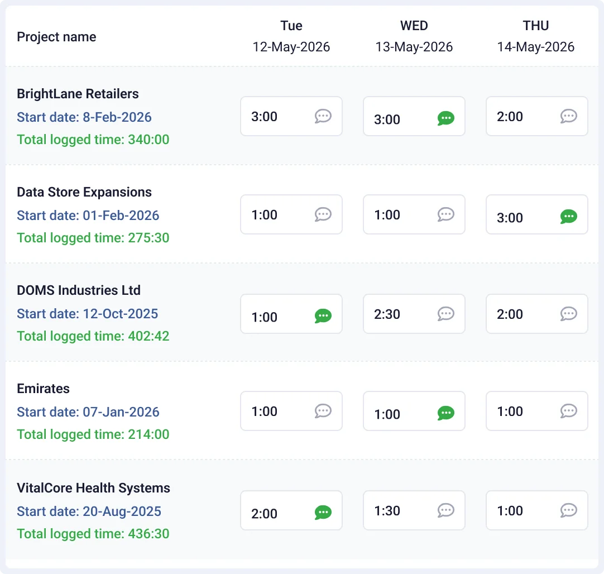Edit DOMS Industries Thursday time 2:00

click(537, 314)
